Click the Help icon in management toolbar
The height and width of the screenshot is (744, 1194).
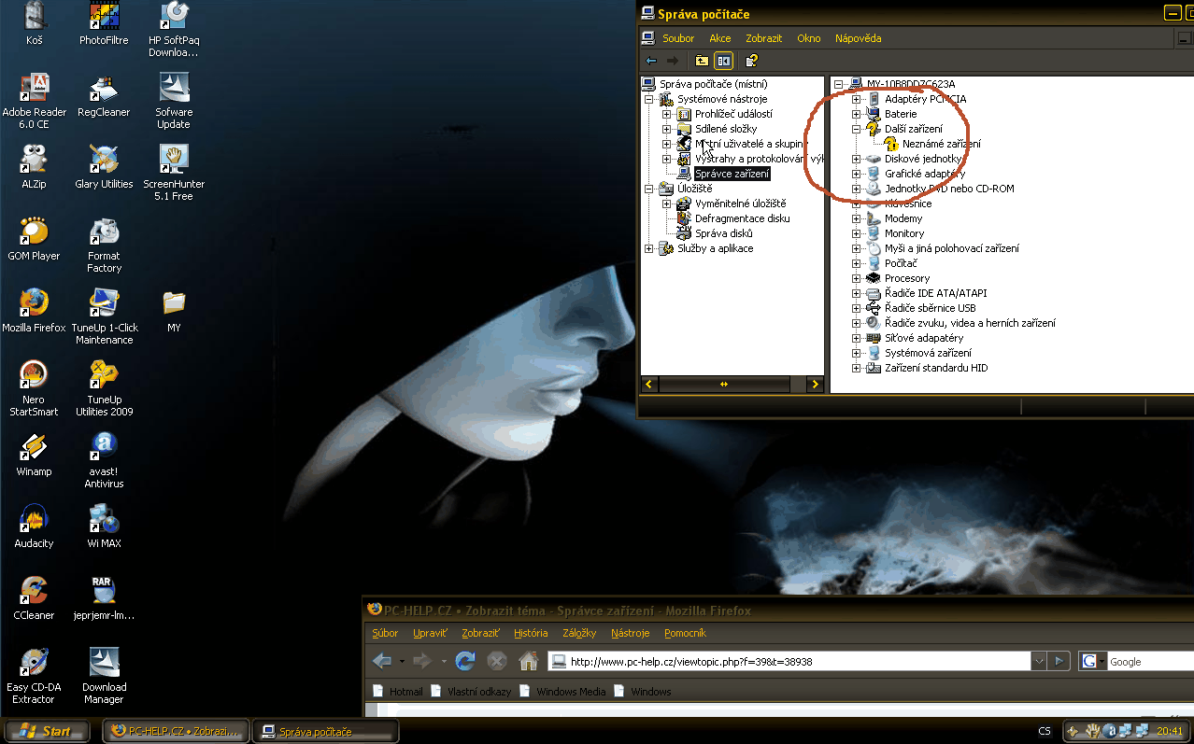point(751,61)
